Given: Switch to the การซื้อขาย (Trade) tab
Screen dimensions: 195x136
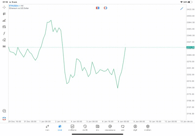Looking at the screenshot, I should pyautogui.click(x=72, y=128).
